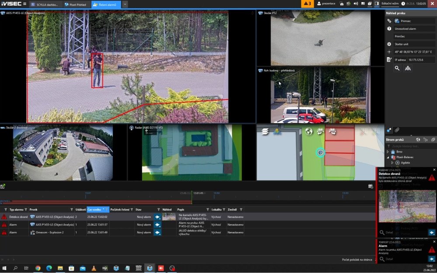437x273 pixels.
Task: Click the arrow button for Detekce zbraně row
Action: coord(158,217)
